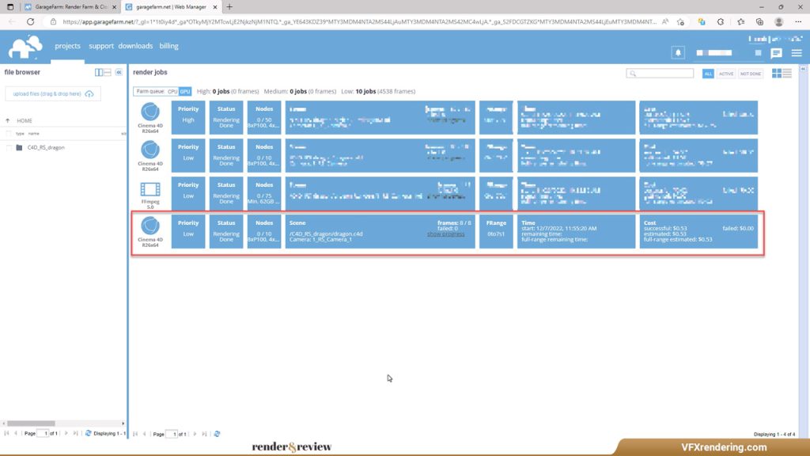The height and width of the screenshot is (456, 810).
Task: Open browser extensions puzzle icon
Action: click(x=721, y=21)
